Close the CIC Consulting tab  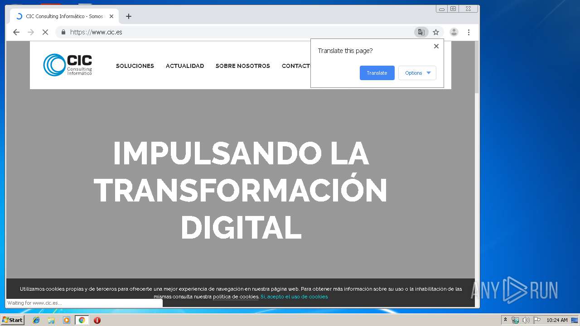[111, 16]
